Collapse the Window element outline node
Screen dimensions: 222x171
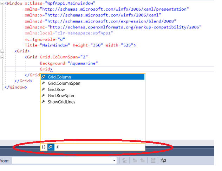click(x=2, y=3)
